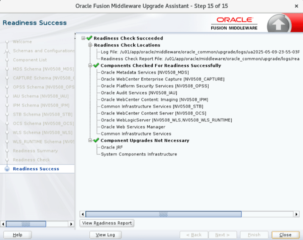
Task: Click the disabled Finish button
Action: coord(254,235)
